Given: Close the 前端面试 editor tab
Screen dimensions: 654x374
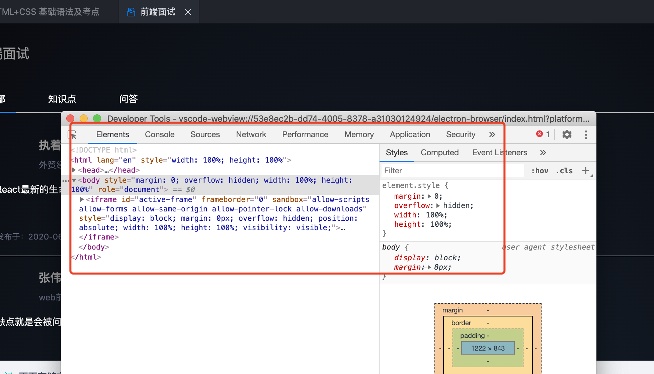Looking at the screenshot, I should [x=188, y=12].
